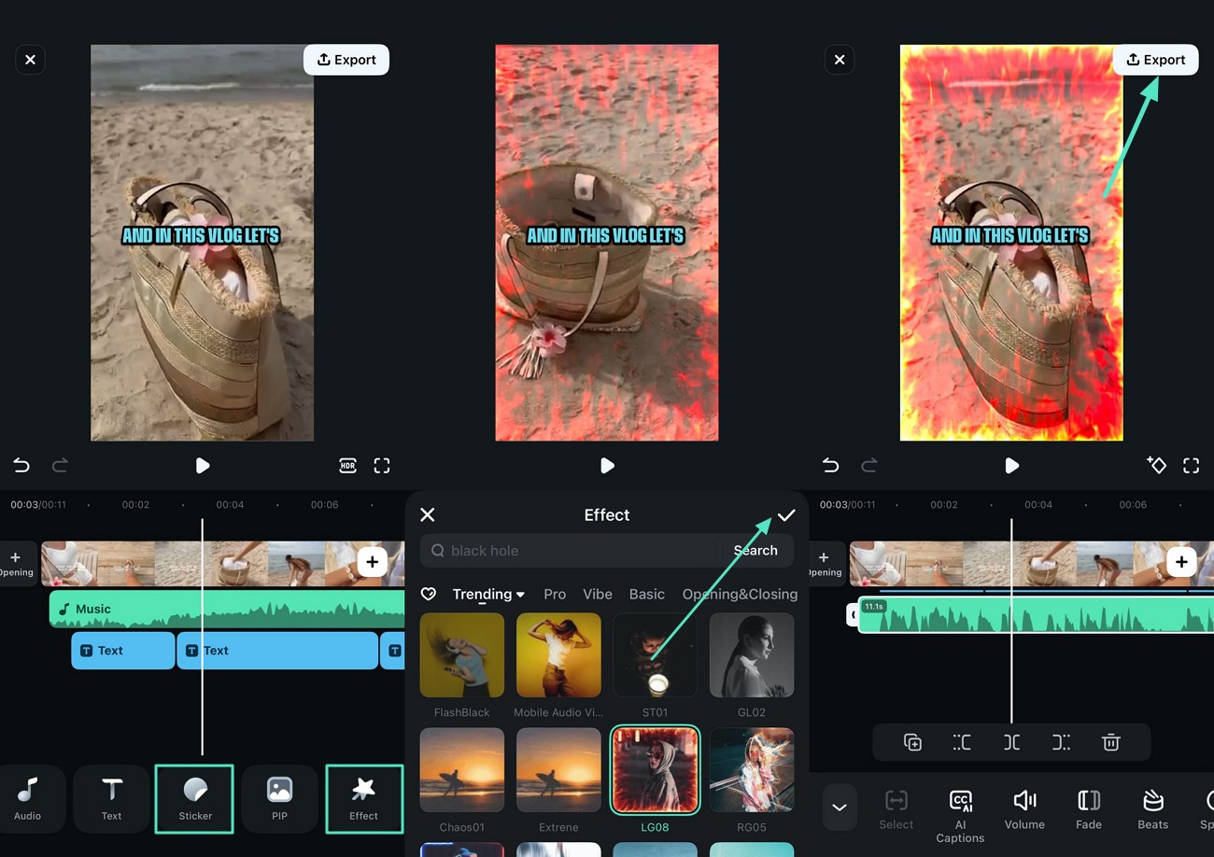
Task: Play the flame-effect preview
Action: point(1011,466)
